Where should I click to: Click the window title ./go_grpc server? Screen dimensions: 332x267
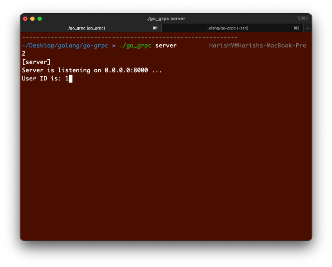(x=166, y=19)
